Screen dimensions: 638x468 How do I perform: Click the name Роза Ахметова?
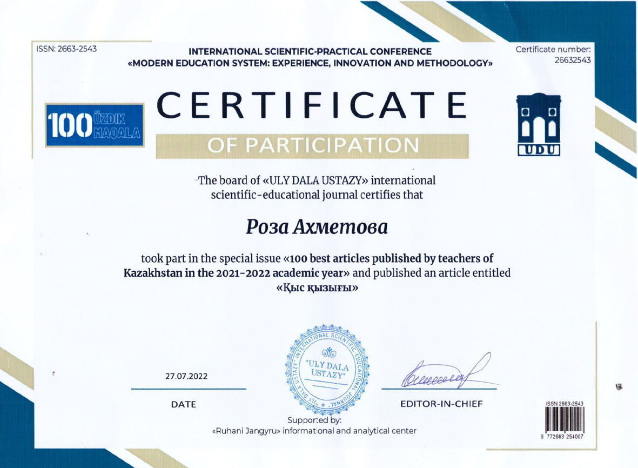(317, 227)
